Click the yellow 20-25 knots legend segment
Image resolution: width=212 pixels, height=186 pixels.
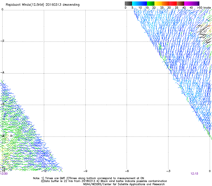pos(158,3)
